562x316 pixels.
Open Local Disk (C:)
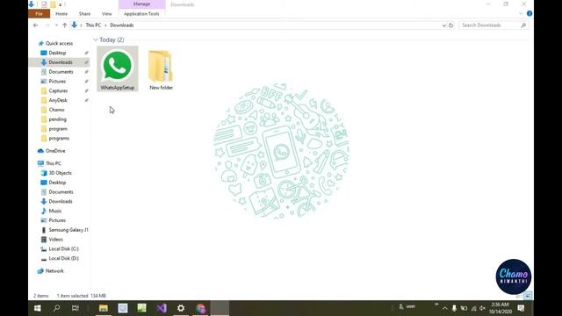[x=63, y=249]
